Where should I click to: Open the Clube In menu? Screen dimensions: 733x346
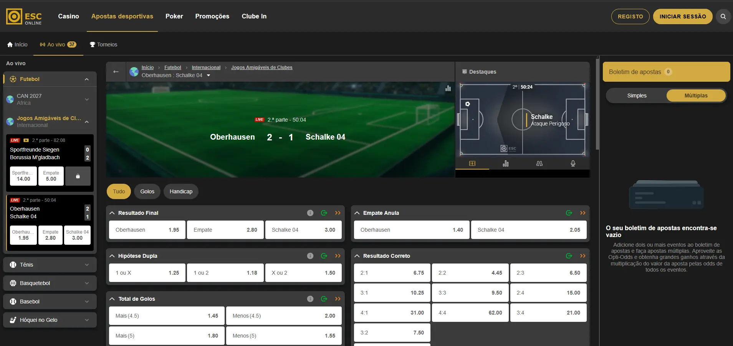pos(254,16)
